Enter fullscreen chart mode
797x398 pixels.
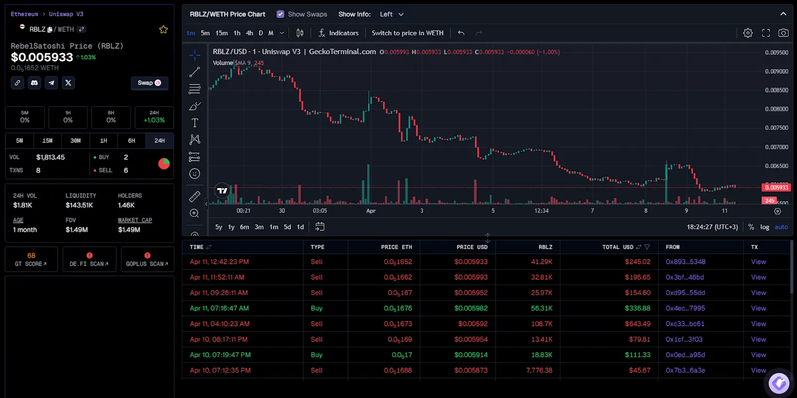(766, 33)
